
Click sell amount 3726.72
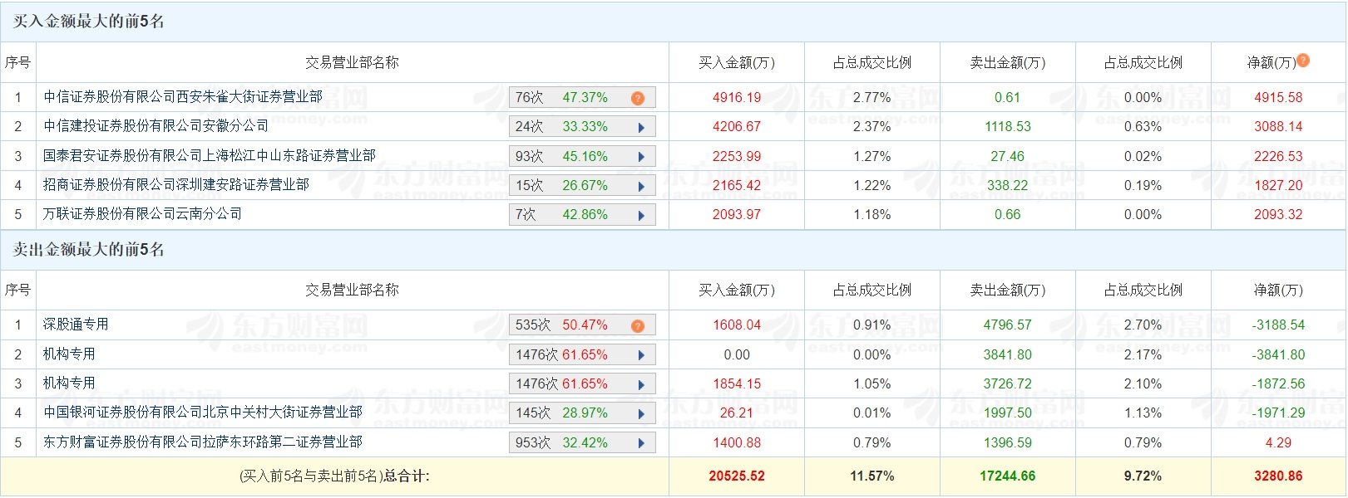point(1008,383)
